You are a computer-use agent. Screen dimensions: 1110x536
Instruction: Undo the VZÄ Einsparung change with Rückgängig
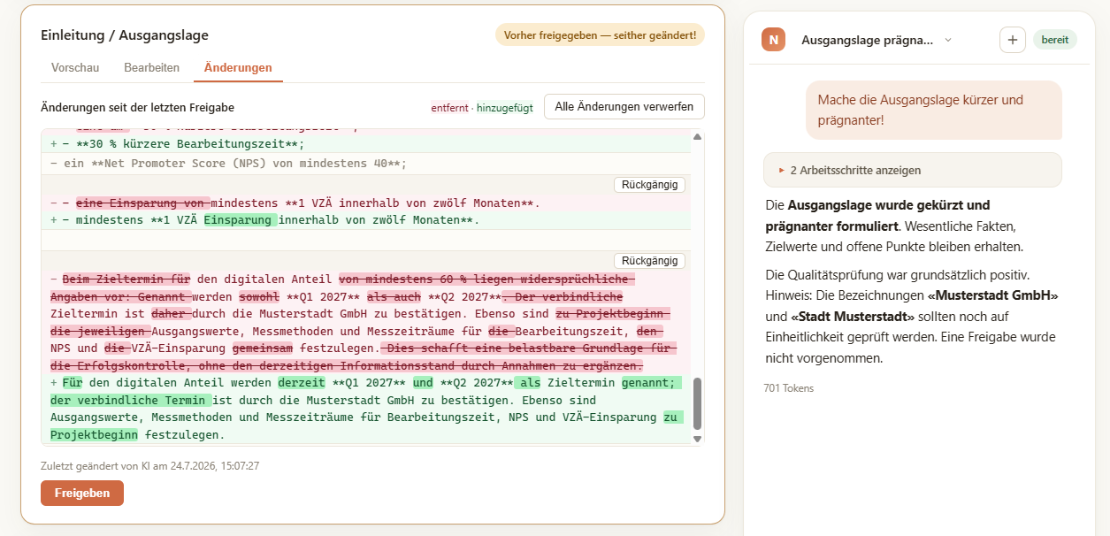pos(649,185)
